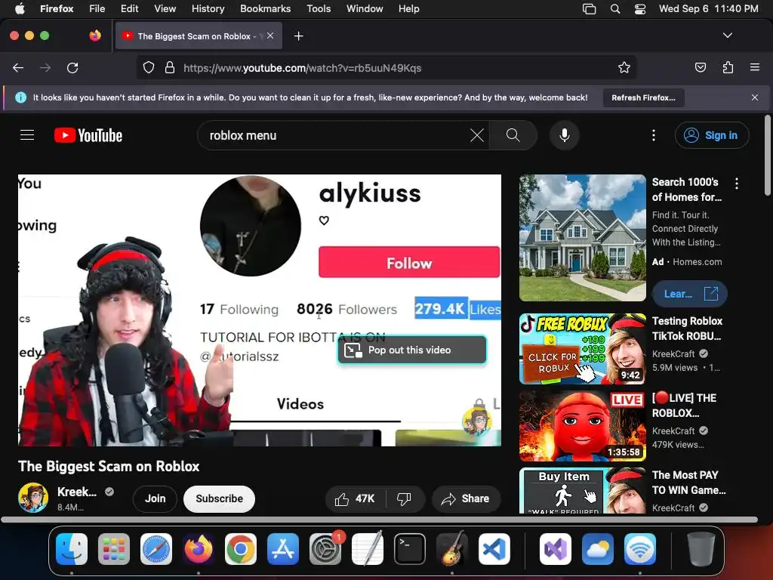The height and width of the screenshot is (580, 773).
Task: Open Terminal from the dock
Action: click(410, 549)
